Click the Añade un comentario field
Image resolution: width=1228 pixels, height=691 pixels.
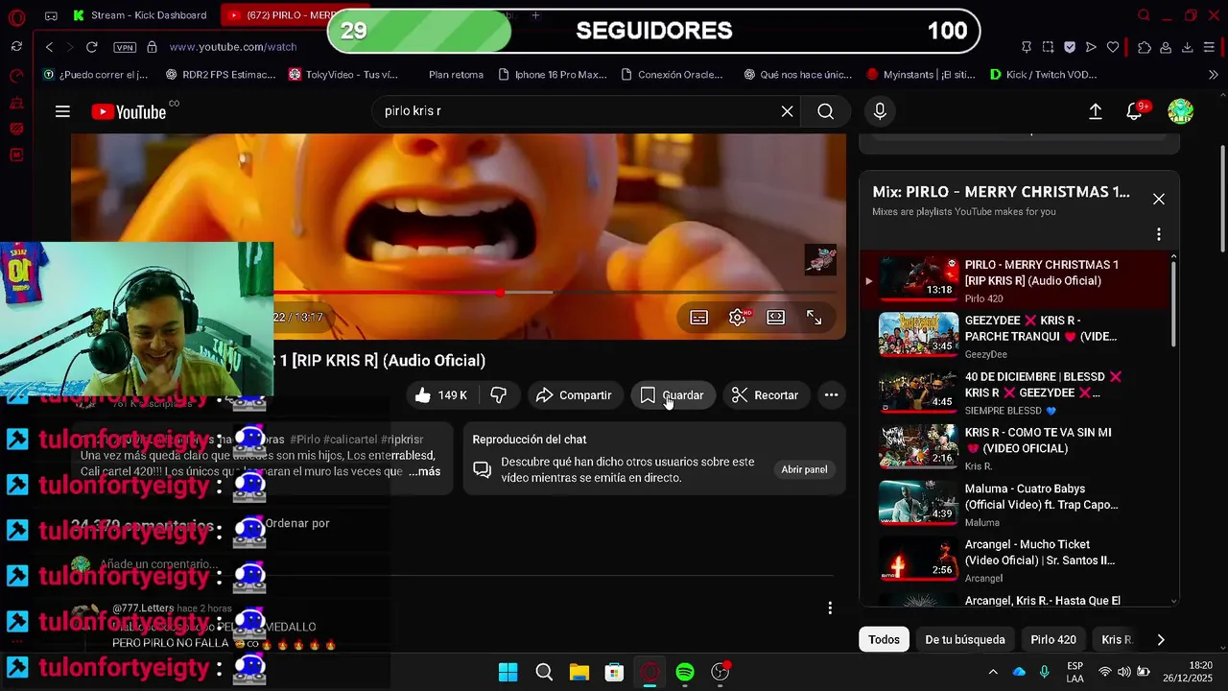(158, 564)
